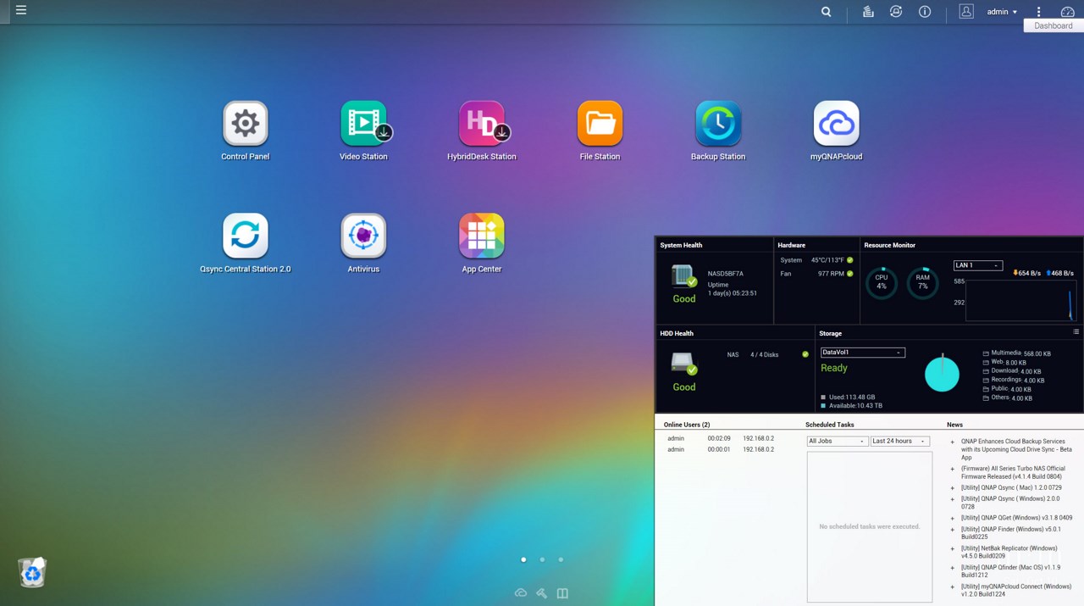Click the 977 RPM fan reading
1084x606 pixels.
point(831,274)
